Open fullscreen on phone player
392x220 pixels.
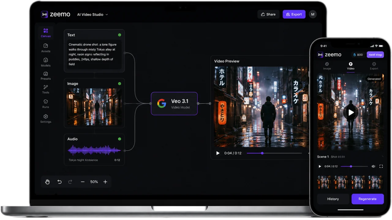point(381,166)
